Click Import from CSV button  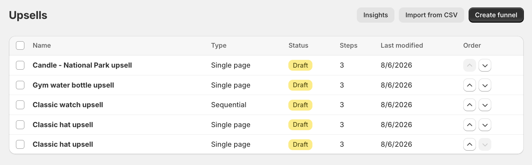coord(431,15)
